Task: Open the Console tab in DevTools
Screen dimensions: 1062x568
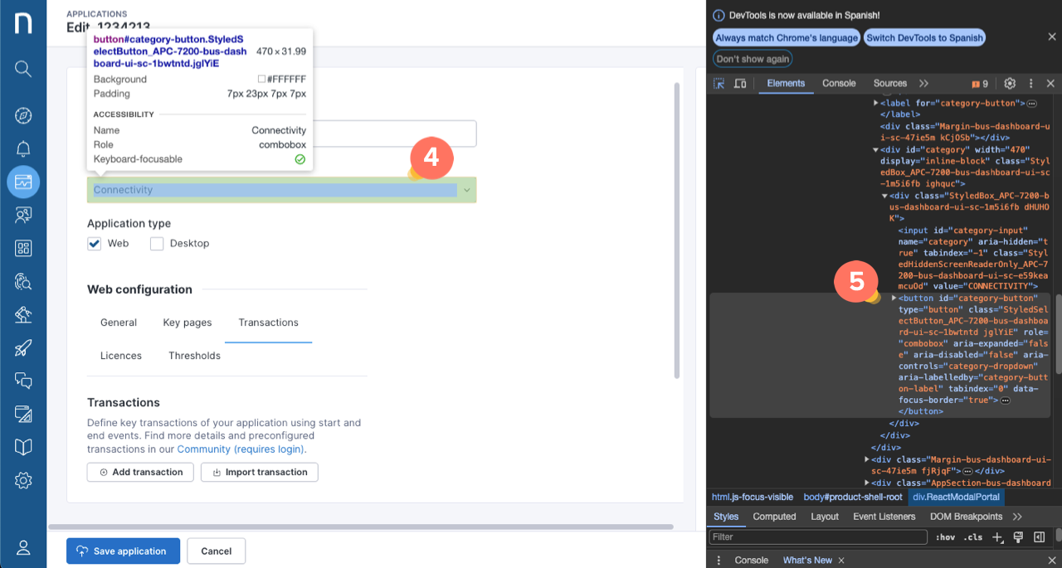Action: [x=839, y=84]
